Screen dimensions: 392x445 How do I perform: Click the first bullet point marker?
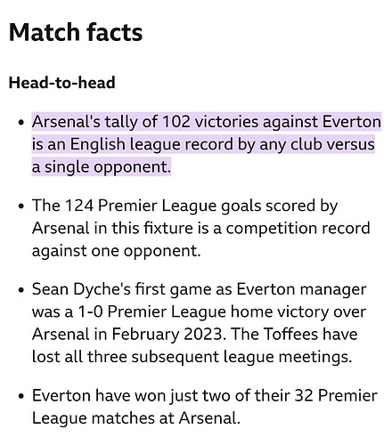click(x=20, y=123)
